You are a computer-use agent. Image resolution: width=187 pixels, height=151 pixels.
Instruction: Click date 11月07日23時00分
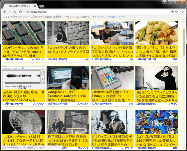146,148
